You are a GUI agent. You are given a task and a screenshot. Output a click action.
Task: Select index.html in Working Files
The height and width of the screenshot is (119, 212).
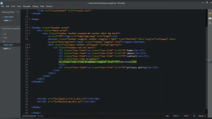[x=9, y=17]
